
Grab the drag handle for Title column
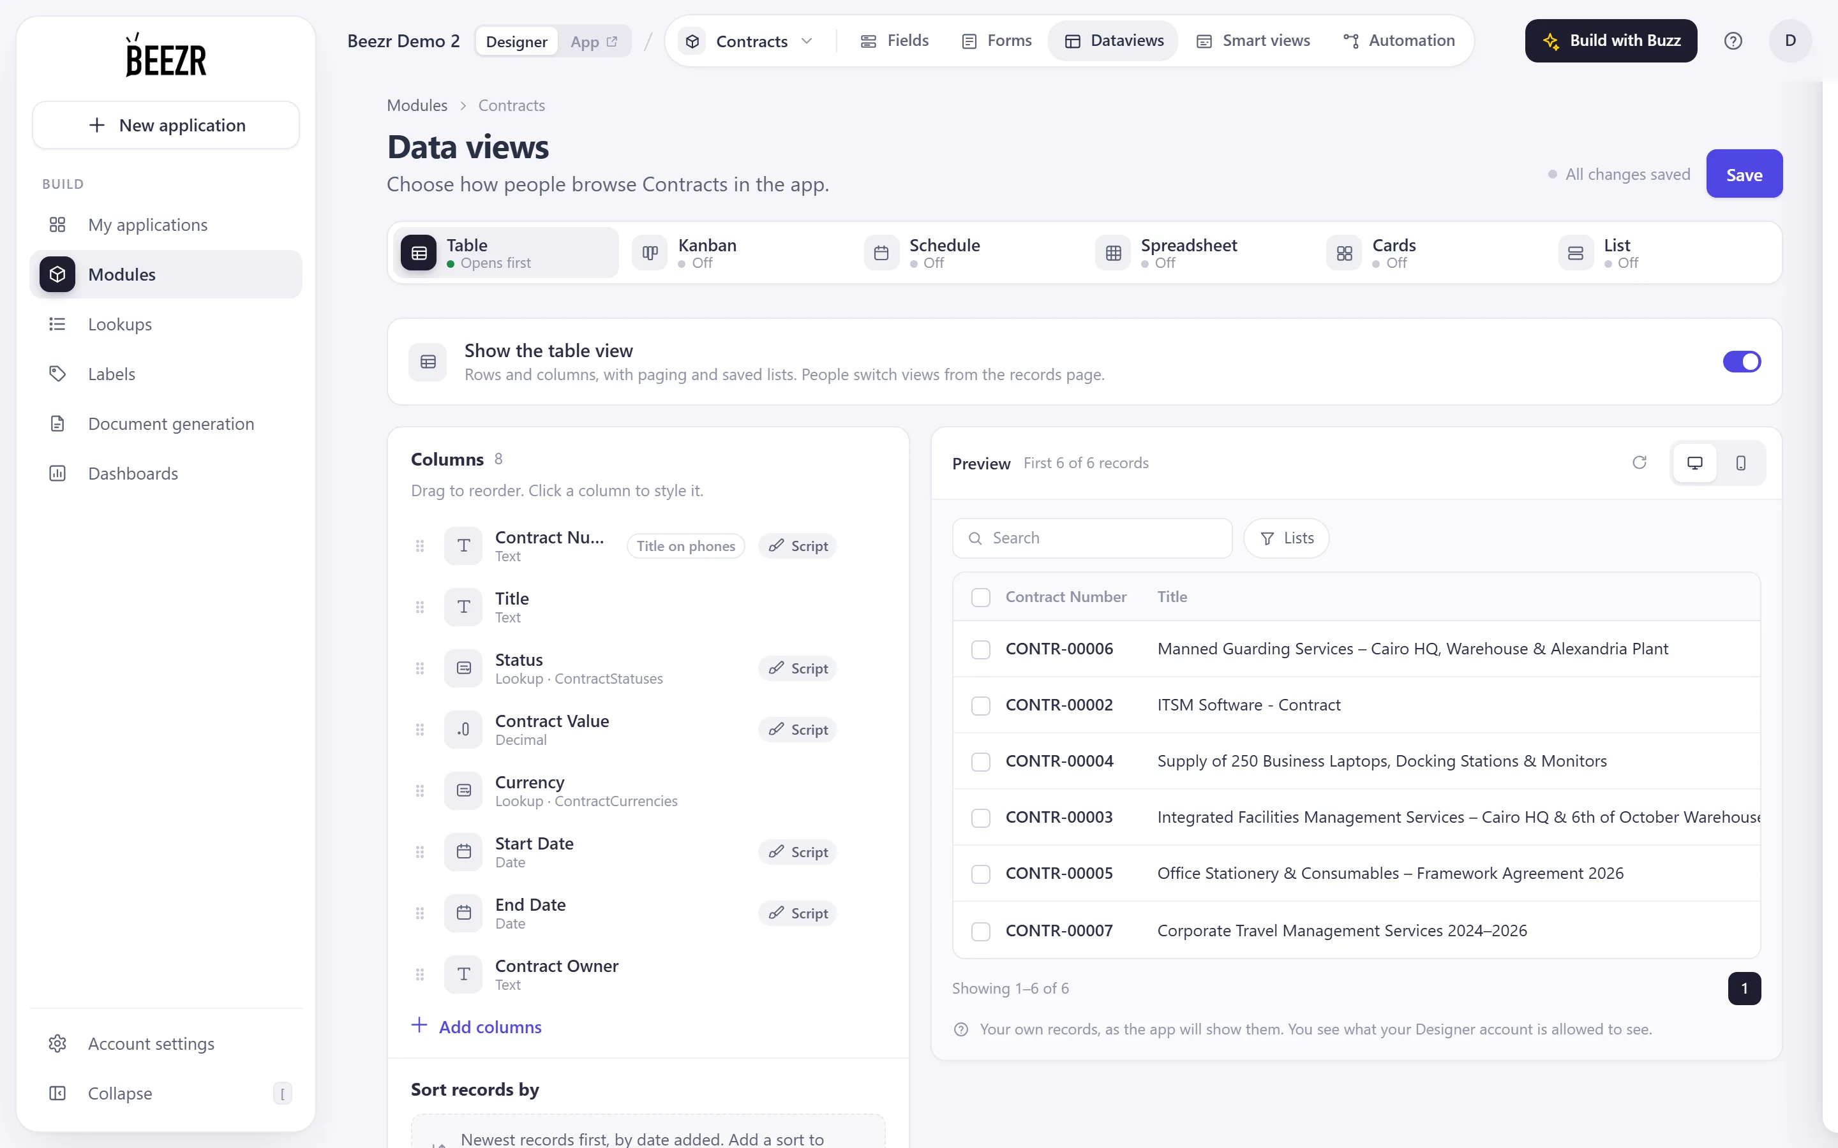pyautogui.click(x=419, y=607)
